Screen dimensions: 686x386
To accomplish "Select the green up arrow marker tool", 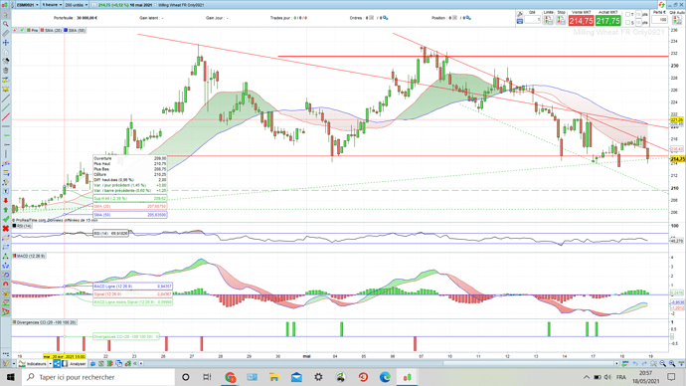I will coord(6,210).
